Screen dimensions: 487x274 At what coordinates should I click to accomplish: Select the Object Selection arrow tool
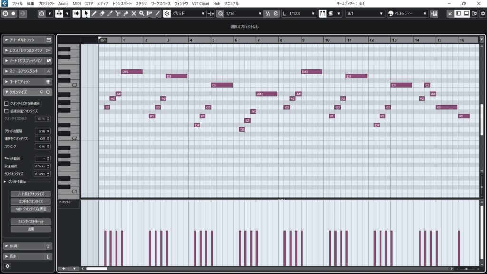[x=86, y=14]
